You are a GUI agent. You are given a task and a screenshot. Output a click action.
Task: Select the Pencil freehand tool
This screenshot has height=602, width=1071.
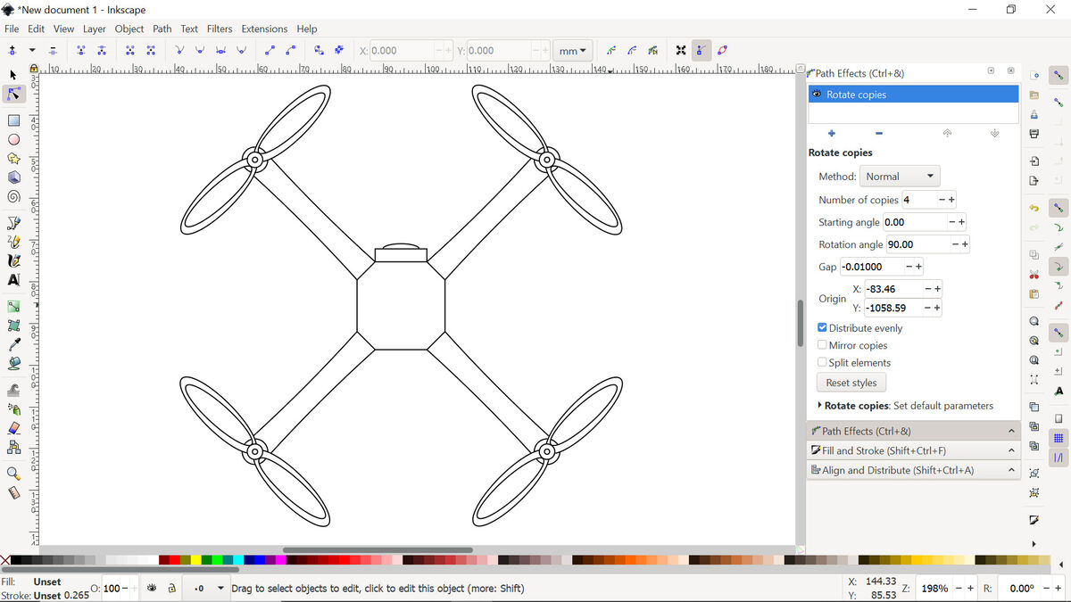pos(13,242)
